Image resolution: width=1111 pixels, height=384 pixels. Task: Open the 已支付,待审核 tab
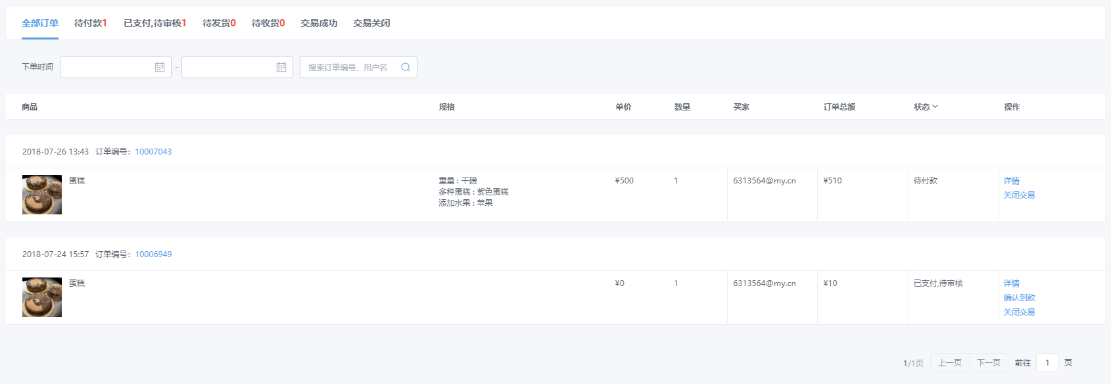(154, 23)
